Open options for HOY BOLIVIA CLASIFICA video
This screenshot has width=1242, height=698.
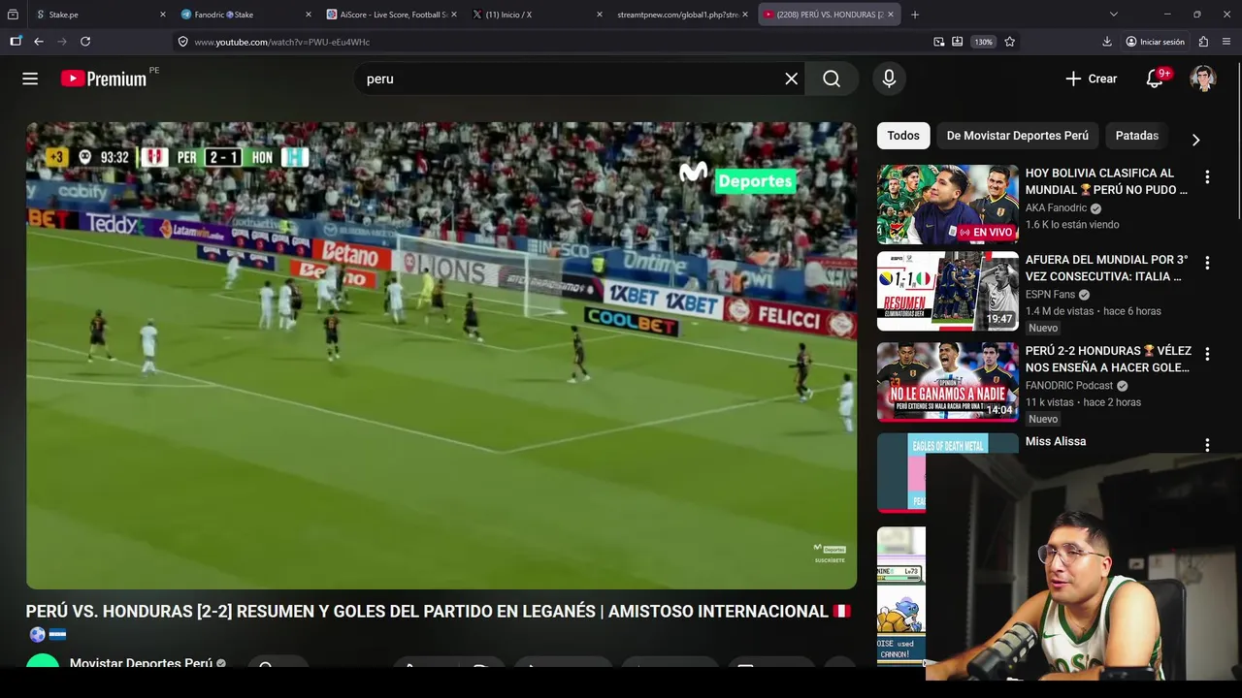1207,177
